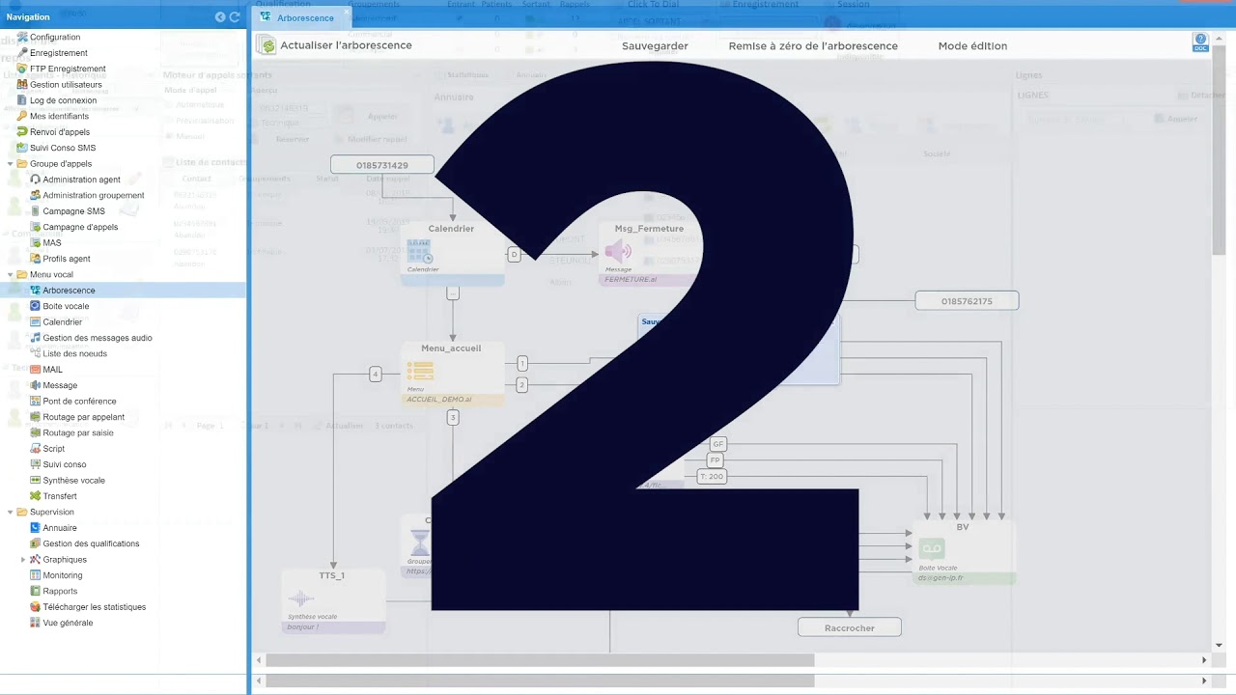Click the envelope MAIL icon
Screen dimensions: 1236x695
35,369
